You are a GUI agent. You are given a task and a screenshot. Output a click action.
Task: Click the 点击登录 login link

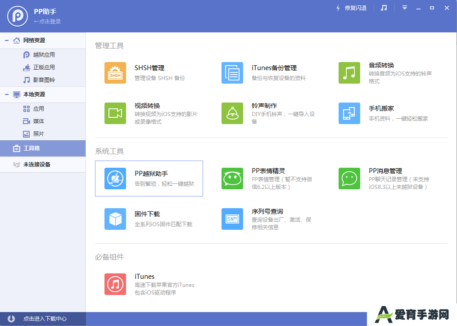[47, 22]
